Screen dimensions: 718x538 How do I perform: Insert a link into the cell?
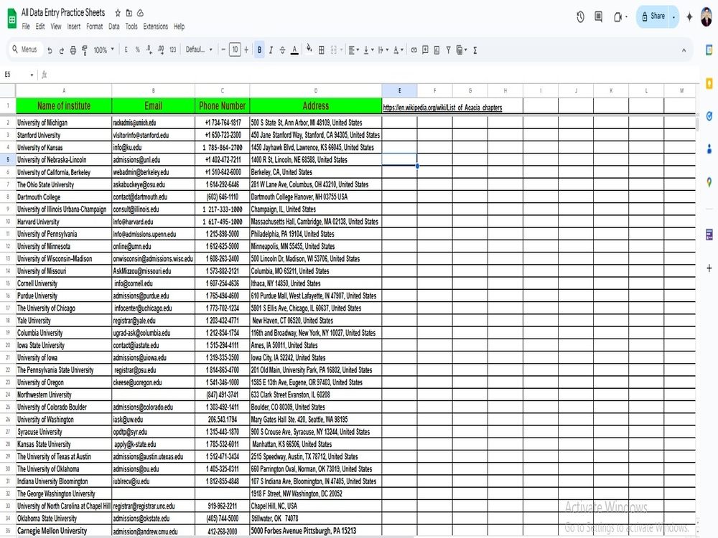(414, 50)
